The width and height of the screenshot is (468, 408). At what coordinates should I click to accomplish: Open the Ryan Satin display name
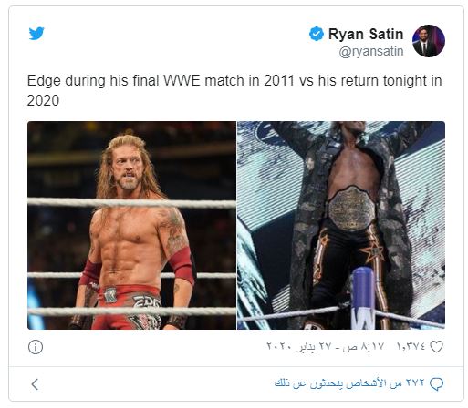click(x=366, y=34)
